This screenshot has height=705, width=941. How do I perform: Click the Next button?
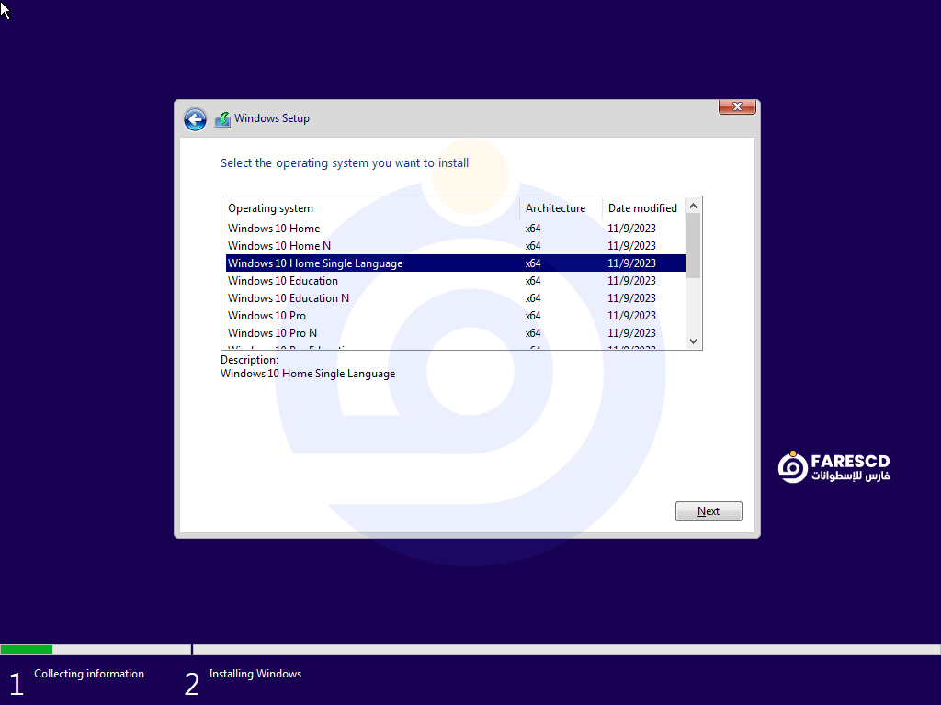(709, 511)
